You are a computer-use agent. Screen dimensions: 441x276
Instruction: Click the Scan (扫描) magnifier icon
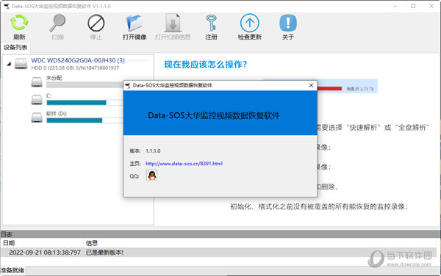point(57,23)
